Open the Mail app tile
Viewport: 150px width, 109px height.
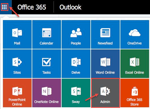[x=17, y=34]
